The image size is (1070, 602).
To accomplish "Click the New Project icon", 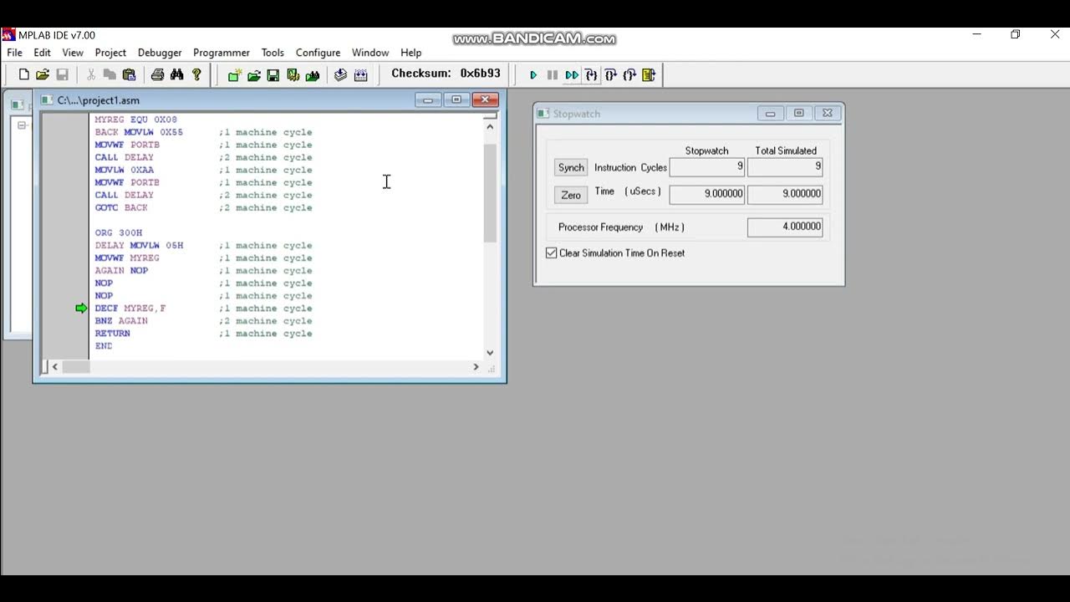I will 234,74.
